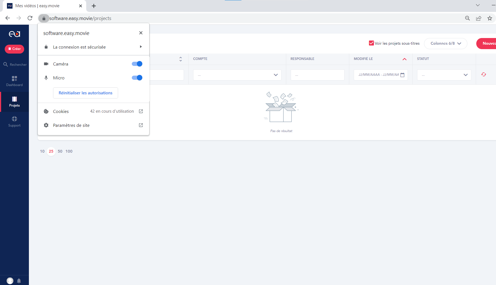Click the browser forward arrow
This screenshot has height=285, width=496.
19,18
